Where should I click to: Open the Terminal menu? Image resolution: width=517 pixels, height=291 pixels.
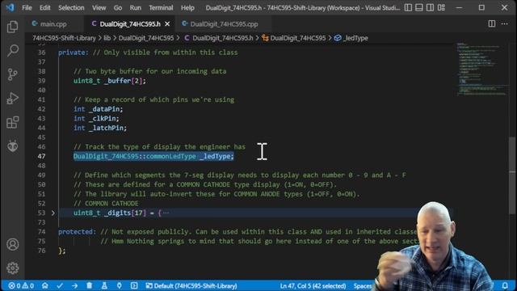(x=161, y=7)
